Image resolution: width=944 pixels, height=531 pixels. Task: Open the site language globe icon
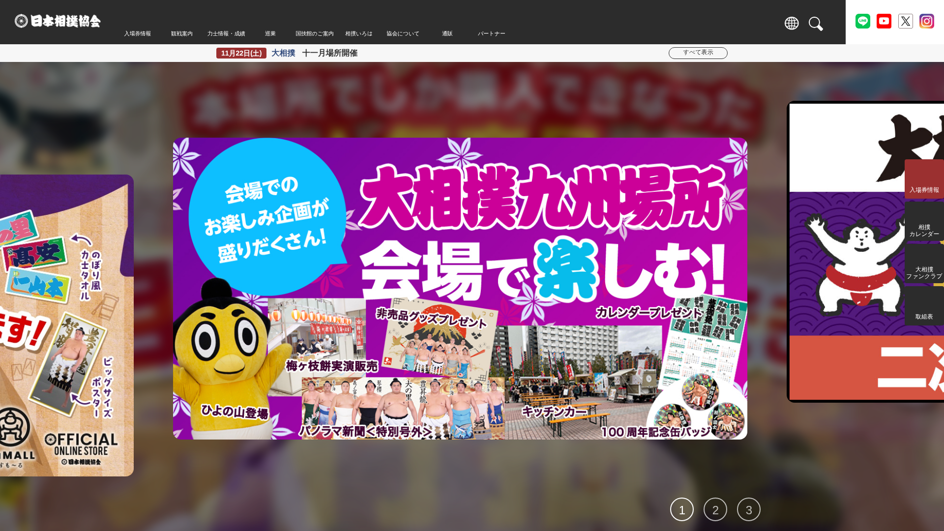792,23
